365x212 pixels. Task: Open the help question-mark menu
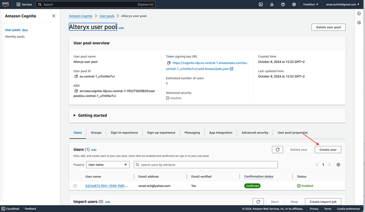click(283, 4)
